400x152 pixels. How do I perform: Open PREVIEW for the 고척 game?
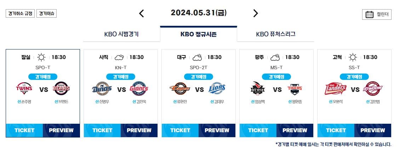click(372, 130)
